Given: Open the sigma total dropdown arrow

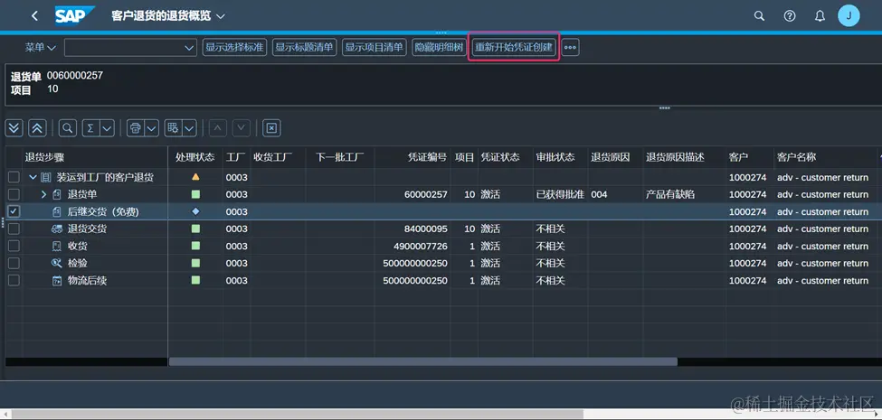Looking at the screenshot, I should [x=108, y=128].
